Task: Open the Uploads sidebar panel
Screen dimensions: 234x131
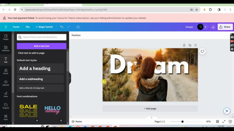Action: [6, 83]
